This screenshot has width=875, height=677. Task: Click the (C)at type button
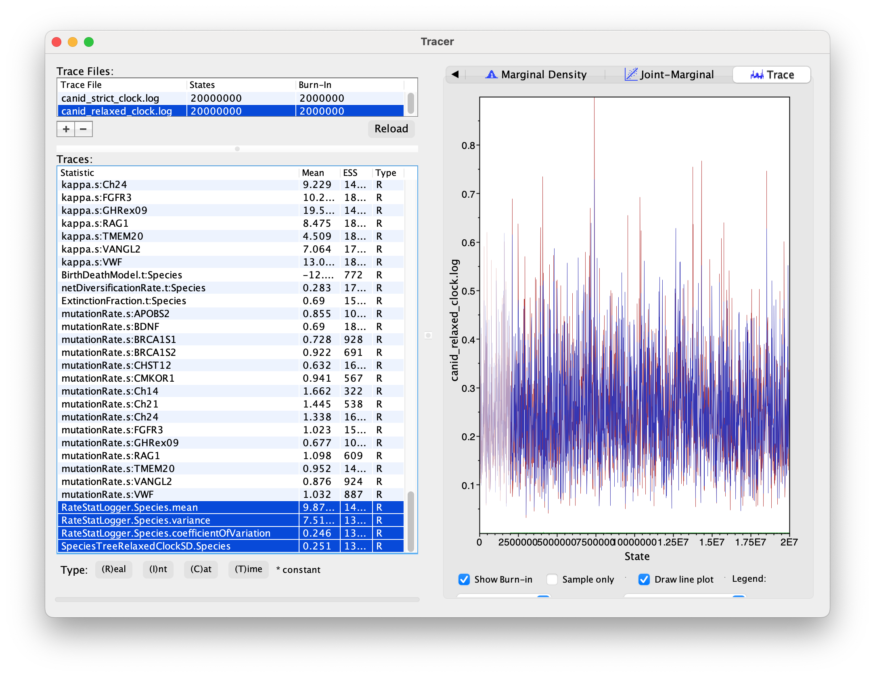click(x=201, y=569)
